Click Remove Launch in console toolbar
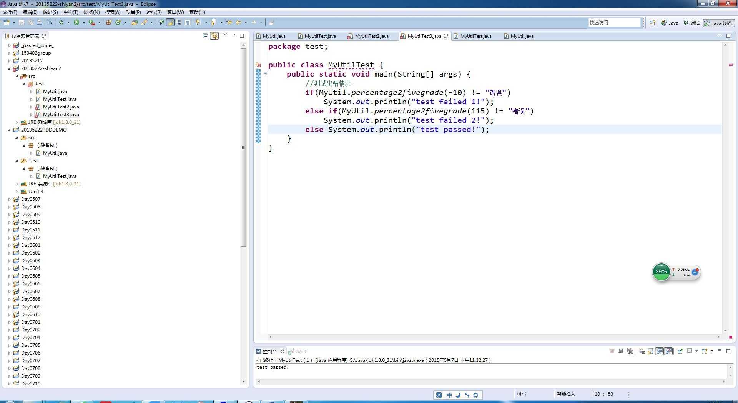Screen dimensions: 738x403 pyautogui.click(x=621, y=351)
